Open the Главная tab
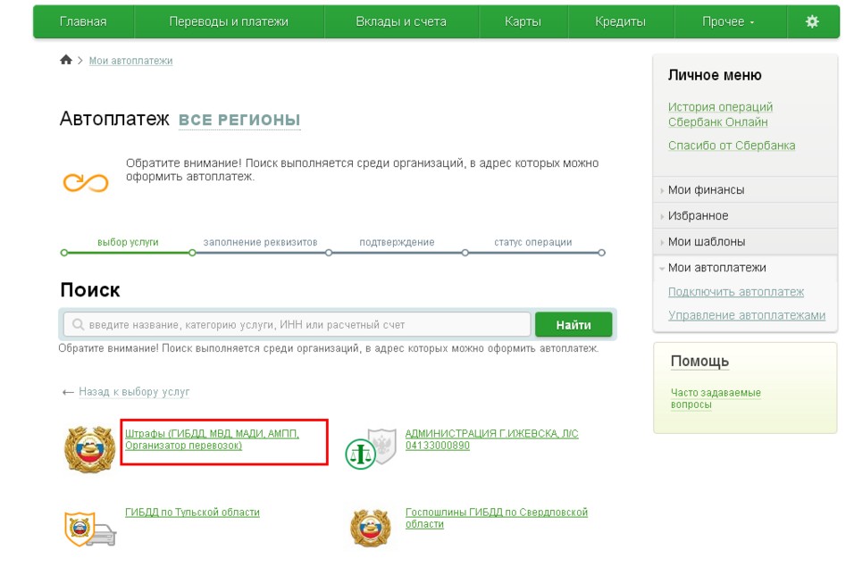This screenshot has height=575, width=854. (x=83, y=21)
